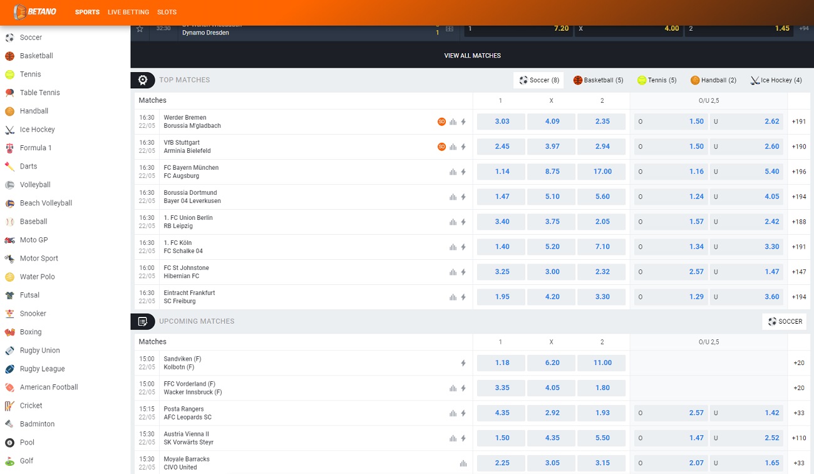Expand +194 markets for Eintracht Frankfurt match

tap(799, 297)
